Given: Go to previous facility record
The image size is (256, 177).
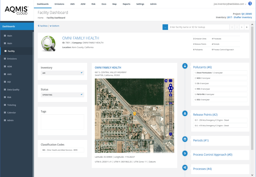Looking at the screenshot, I should pos(237,27).
